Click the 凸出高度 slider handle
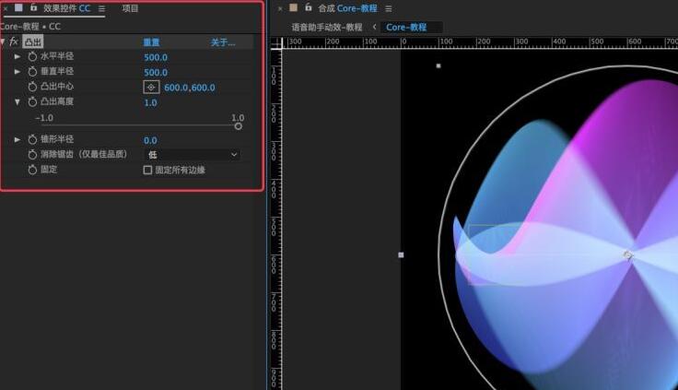 pyautogui.click(x=239, y=126)
